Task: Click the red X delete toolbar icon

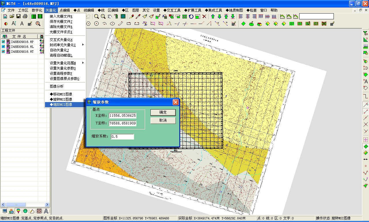Action: pyautogui.click(x=204, y=16)
